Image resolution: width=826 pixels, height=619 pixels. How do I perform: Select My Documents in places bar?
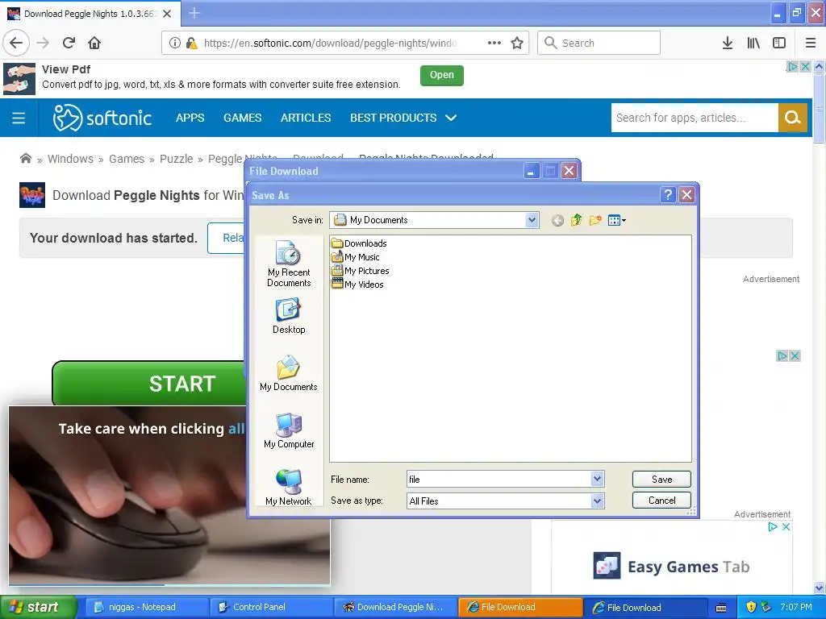click(x=288, y=373)
